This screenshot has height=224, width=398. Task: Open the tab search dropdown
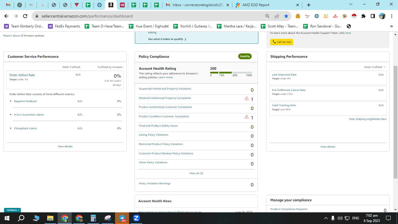[x=351, y=4]
